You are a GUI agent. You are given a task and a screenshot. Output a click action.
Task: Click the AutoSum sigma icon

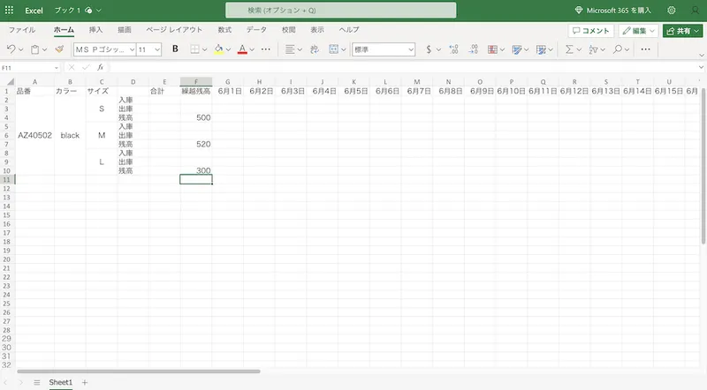(569, 49)
